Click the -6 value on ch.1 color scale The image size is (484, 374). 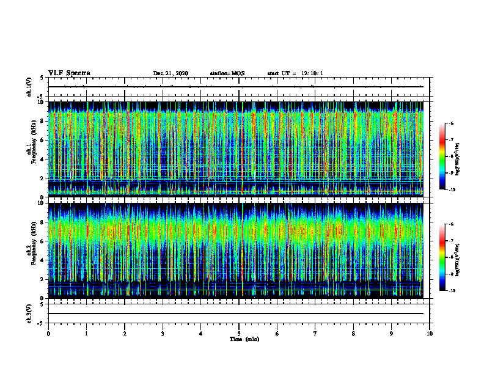(x=451, y=123)
